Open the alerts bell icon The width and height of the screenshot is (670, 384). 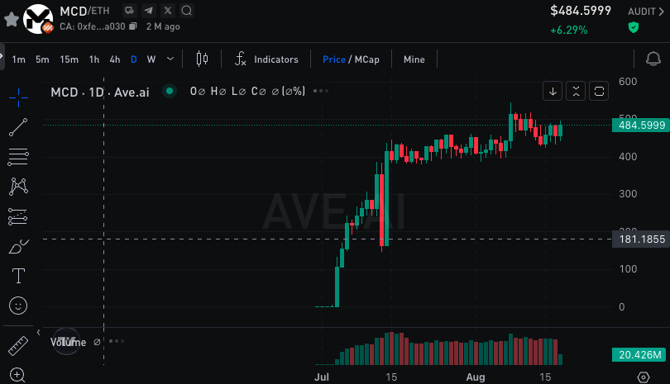click(x=652, y=59)
